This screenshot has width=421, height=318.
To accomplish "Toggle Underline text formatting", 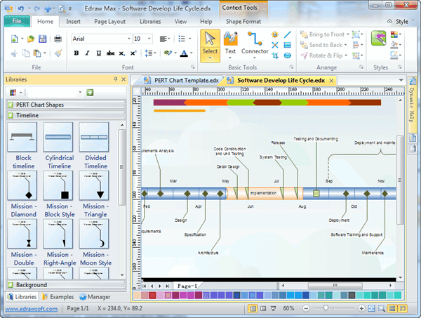I will coord(98,53).
